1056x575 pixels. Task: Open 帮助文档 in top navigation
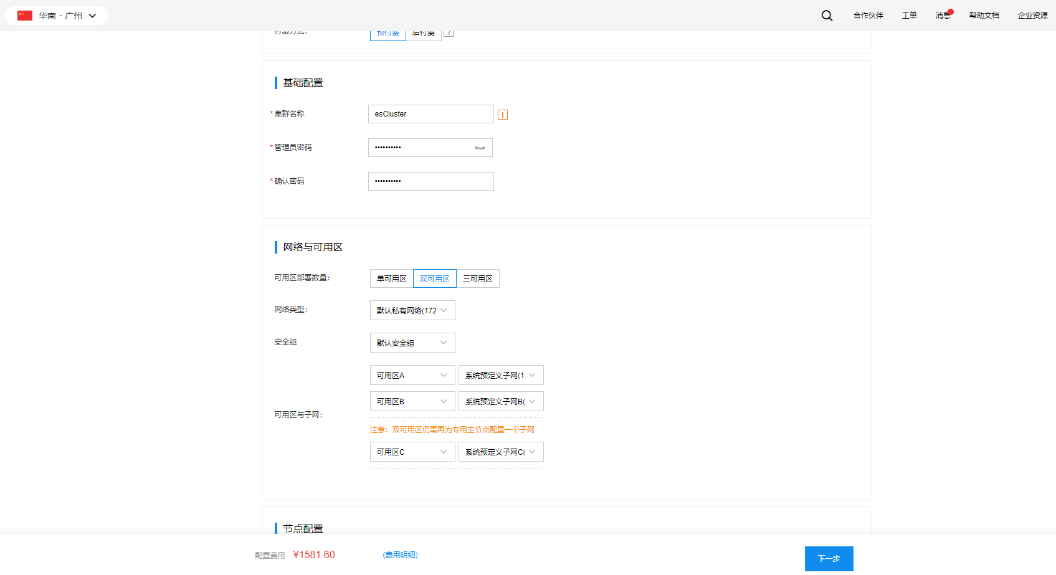point(984,16)
